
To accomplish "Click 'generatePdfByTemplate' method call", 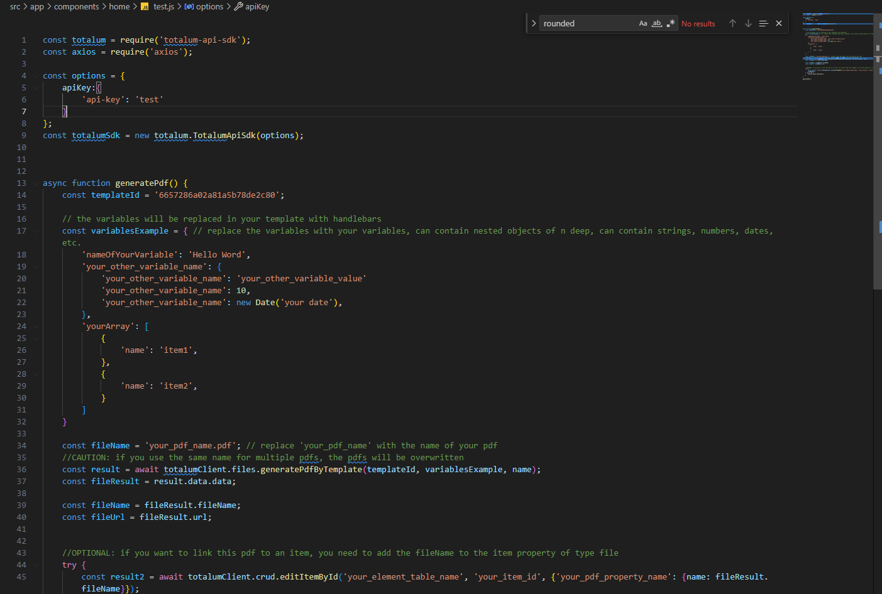I will (311, 470).
